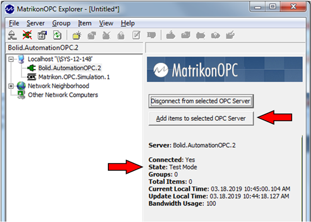Open the Server menu
Image resolution: width=311 pixels, height=222 pixels.
tap(35, 23)
